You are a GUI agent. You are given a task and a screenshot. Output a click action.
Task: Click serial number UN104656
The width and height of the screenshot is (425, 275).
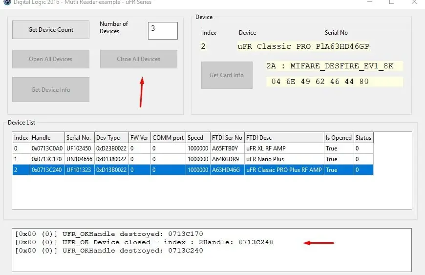(80, 159)
